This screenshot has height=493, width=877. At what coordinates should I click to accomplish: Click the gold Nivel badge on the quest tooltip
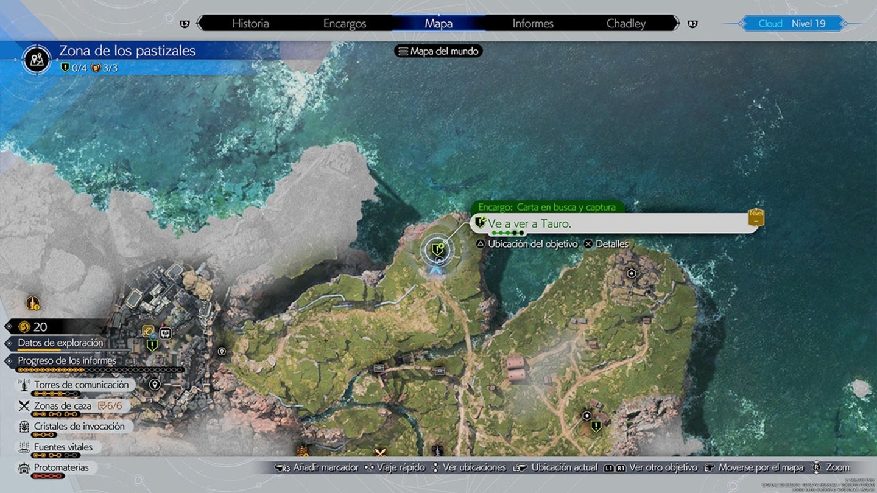coord(756,219)
